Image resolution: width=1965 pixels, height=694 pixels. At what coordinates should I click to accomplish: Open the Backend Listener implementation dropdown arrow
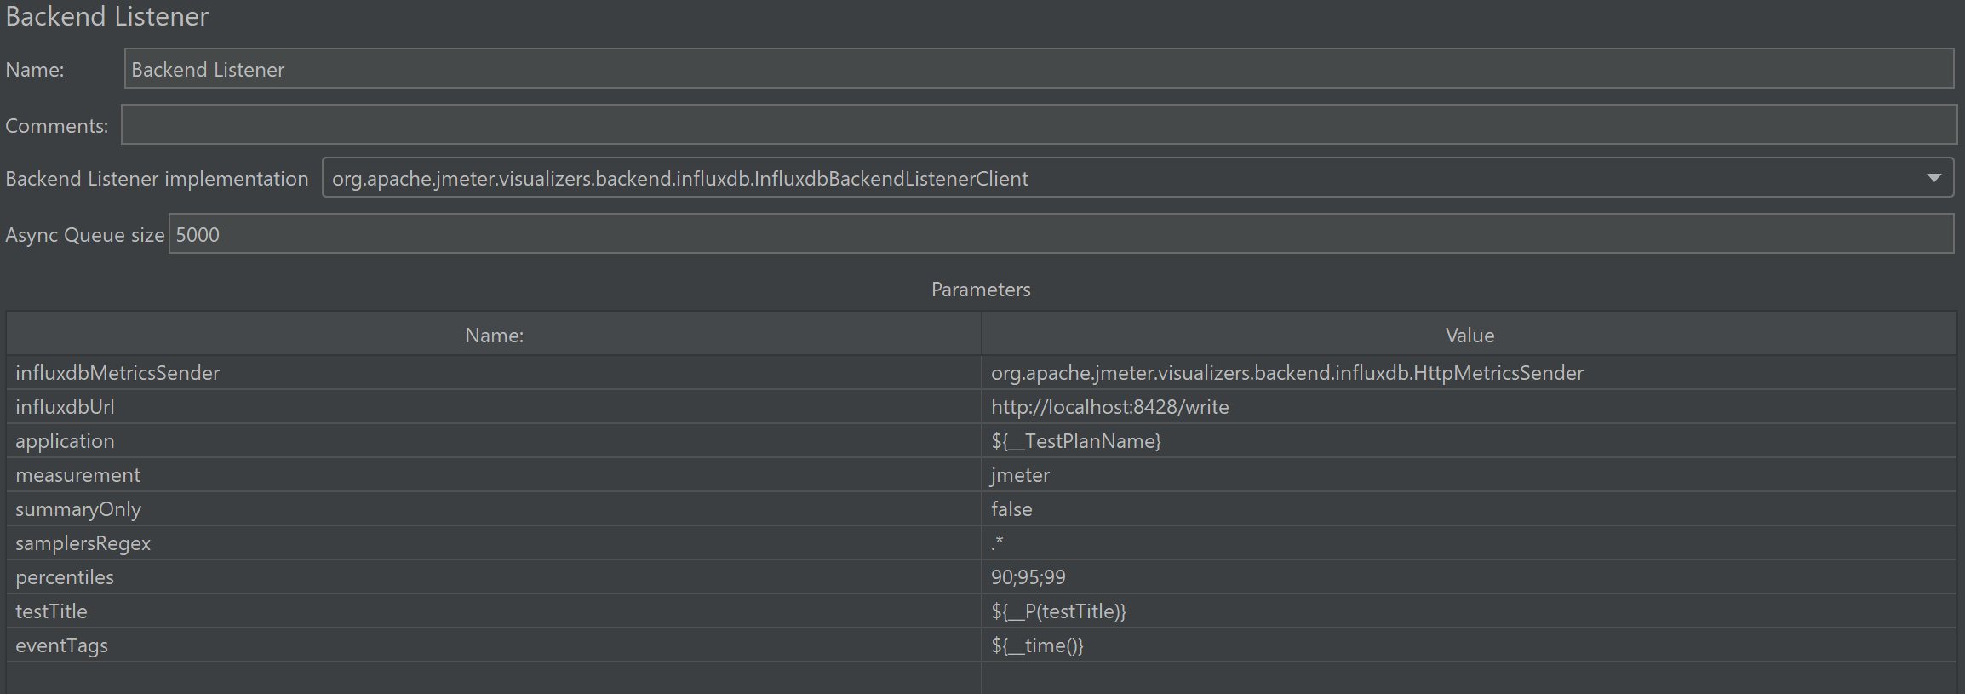[x=1933, y=178]
